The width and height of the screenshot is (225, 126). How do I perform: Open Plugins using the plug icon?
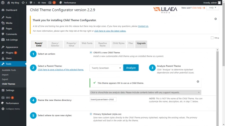click(x=3, y=53)
